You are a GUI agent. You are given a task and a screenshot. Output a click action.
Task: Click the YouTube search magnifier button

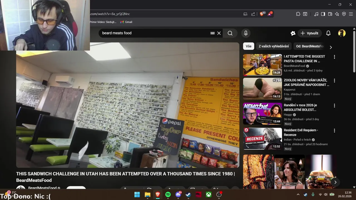point(230,33)
